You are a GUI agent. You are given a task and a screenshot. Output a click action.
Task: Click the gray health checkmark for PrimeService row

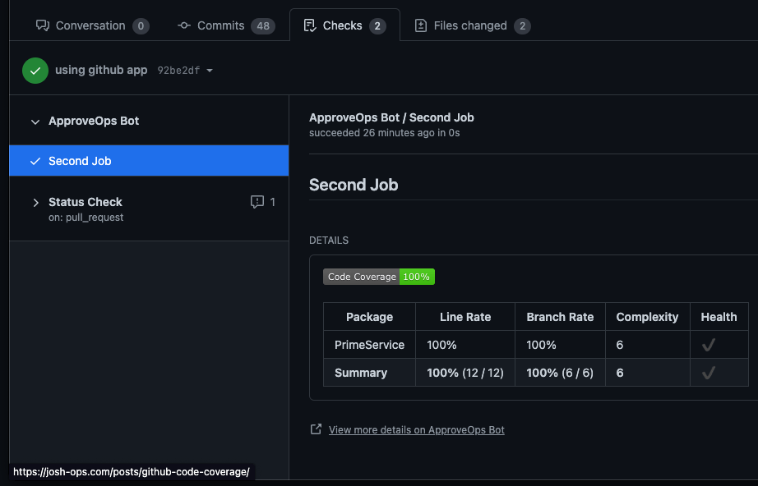tap(708, 345)
